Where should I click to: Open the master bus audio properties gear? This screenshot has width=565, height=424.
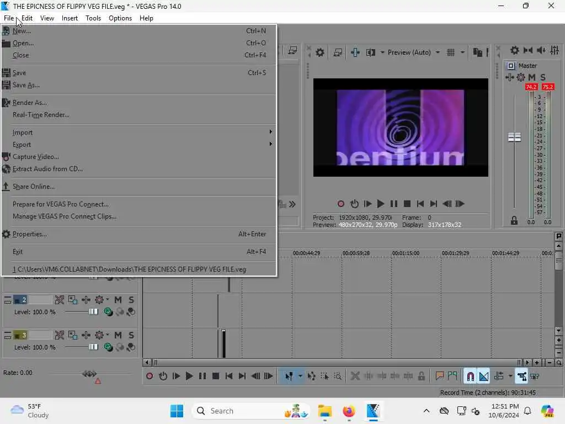515,50
